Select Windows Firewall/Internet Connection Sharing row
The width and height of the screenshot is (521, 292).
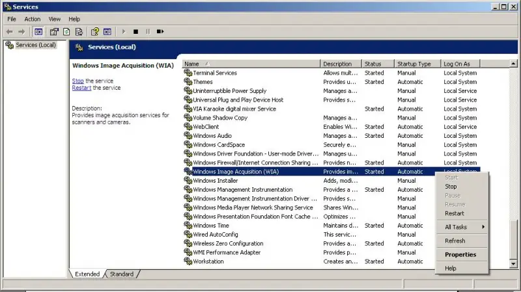(331, 163)
